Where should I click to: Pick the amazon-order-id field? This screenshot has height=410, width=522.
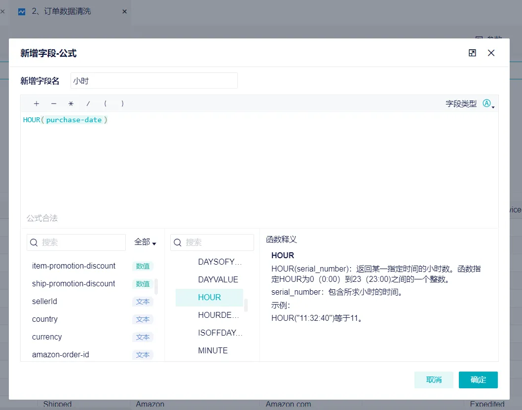pyautogui.click(x=61, y=354)
